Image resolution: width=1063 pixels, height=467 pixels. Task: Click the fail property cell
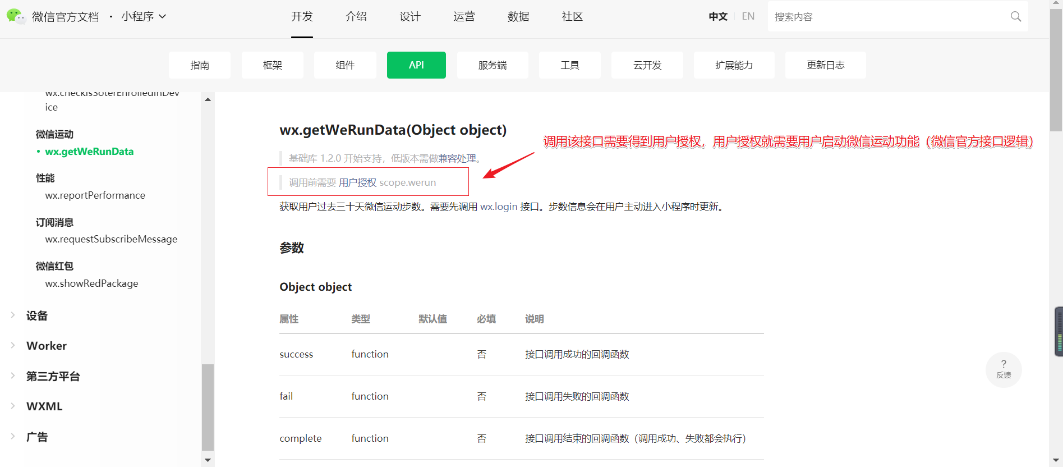[x=286, y=396]
